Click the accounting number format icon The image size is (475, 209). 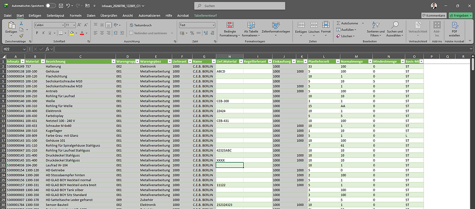click(182, 33)
